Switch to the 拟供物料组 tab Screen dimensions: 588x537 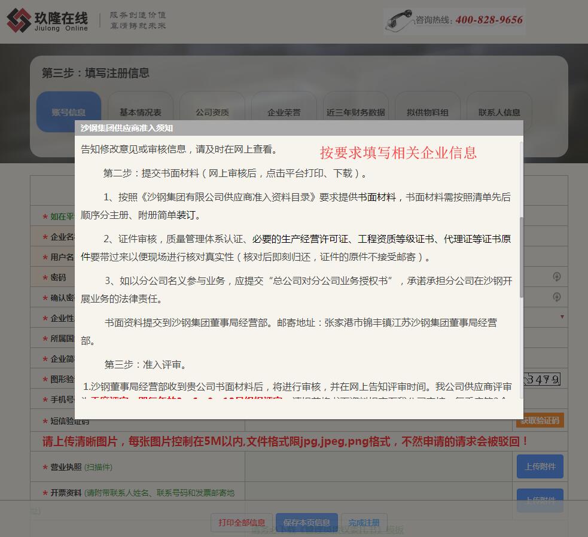[x=428, y=112]
